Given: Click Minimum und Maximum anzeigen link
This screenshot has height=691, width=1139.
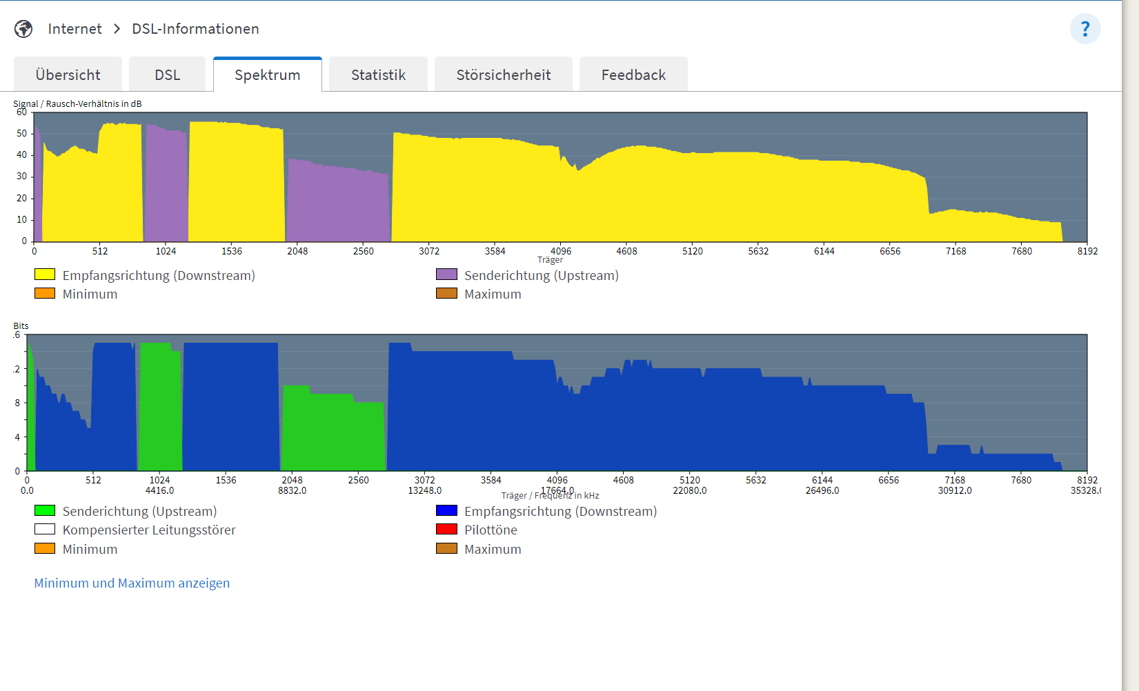Looking at the screenshot, I should point(132,583).
